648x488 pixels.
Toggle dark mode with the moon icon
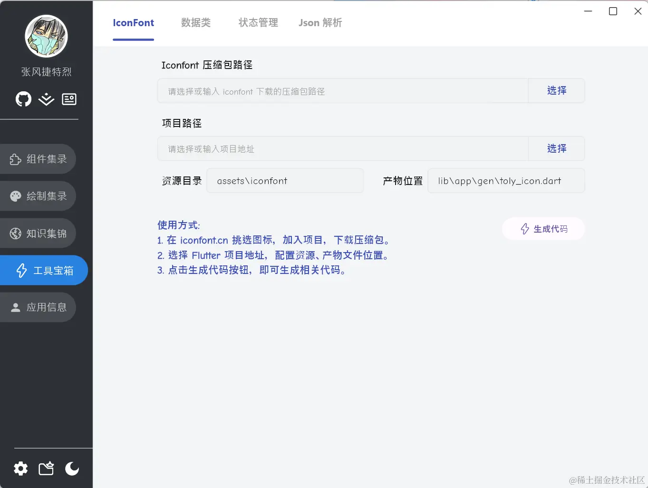pos(71,468)
